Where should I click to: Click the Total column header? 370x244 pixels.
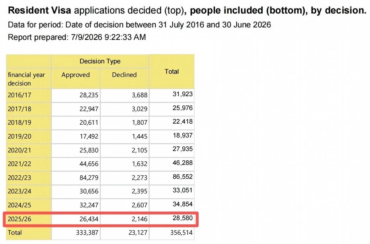[x=172, y=71]
